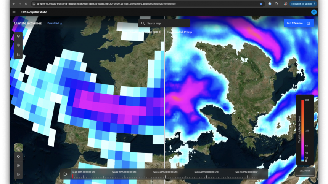Click into the Search map field
Image resolution: width=328 pixels, height=184 pixels.
pyautogui.click(x=164, y=23)
